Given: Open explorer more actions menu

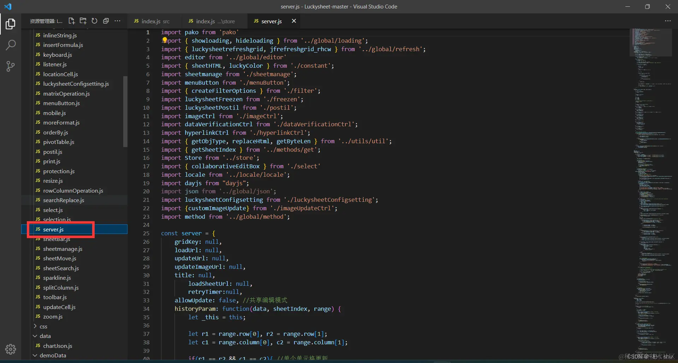Looking at the screenshot, I should point(118,21).
